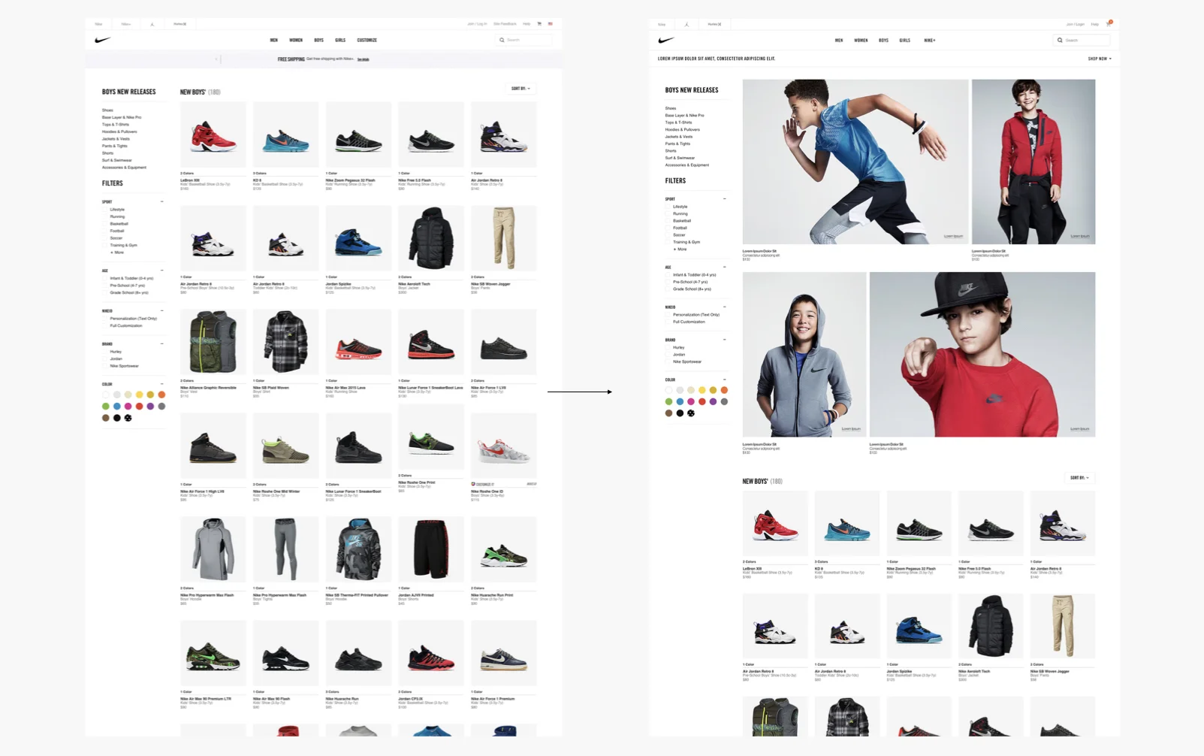
Task: Select the purple color swatch on left page
Action: (x=150, y=407)
